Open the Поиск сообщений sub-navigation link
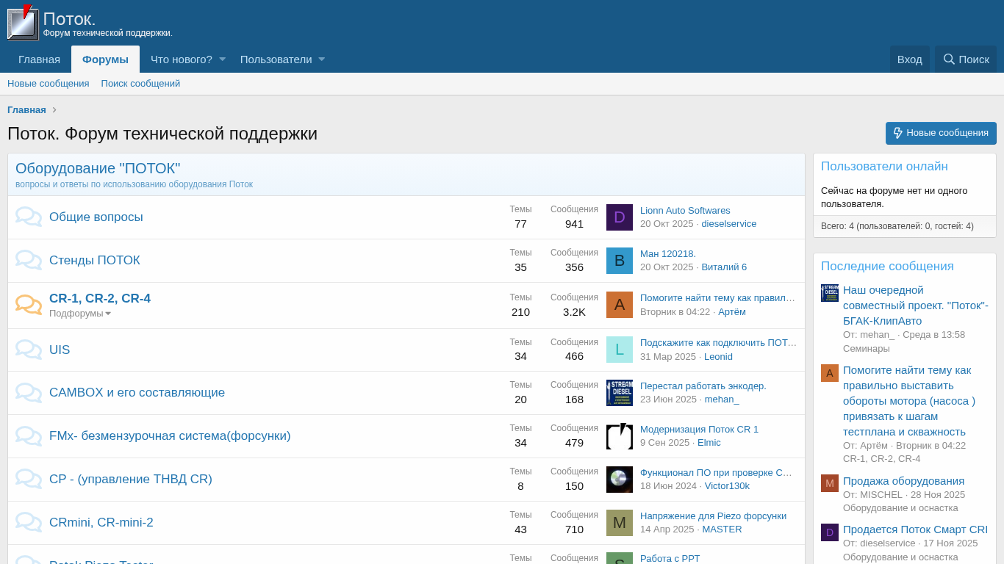 pos(140,84)
